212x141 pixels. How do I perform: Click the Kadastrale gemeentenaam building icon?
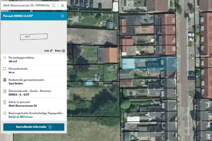5,80
